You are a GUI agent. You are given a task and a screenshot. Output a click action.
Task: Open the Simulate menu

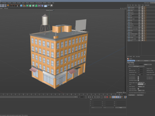pyautogui.click(x=19, y=3)
